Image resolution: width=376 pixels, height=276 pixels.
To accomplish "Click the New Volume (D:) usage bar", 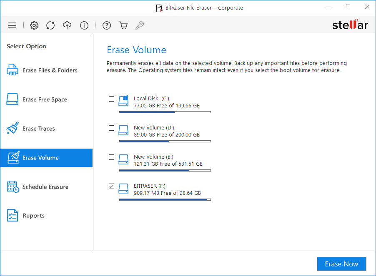I will 165,142.
